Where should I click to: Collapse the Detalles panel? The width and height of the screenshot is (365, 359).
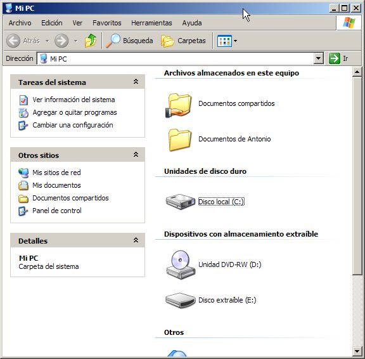tap(136, 240)
